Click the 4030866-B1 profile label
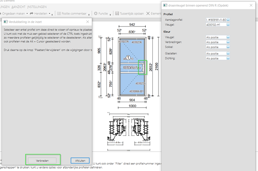 pos(137,91)
